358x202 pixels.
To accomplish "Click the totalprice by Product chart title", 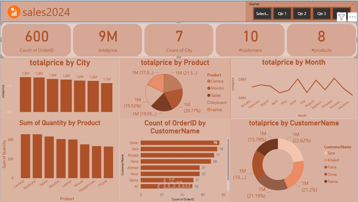I will pos(175,62).
